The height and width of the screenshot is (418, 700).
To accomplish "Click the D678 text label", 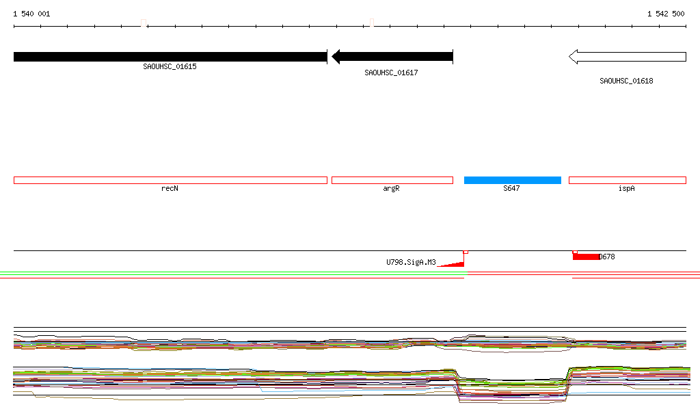I will click(606, 257).
